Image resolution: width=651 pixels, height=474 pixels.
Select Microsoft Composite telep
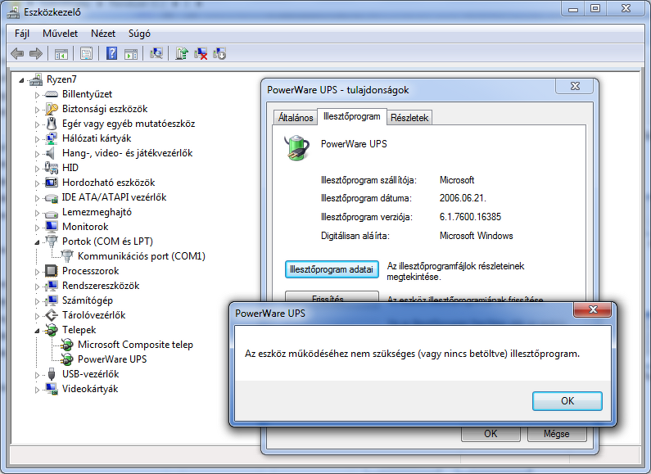(x=135, y=345)
